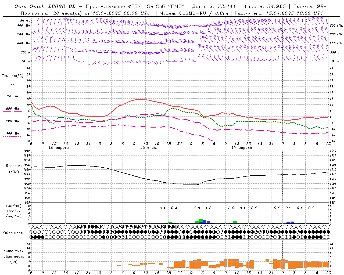Click the latitude value Широта: 54.925
The width and height of the screenshot is (344, 275).
pyautogui.click(x=264, y=6)
